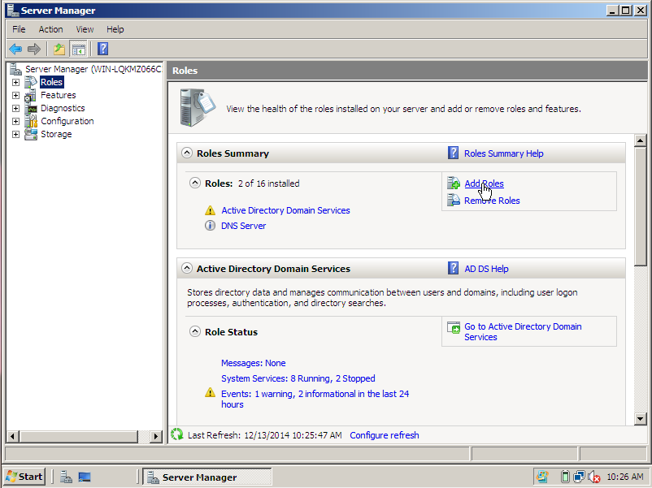Click the content pane scroll up arrow
Screen dimensions: 652x488
click(641, 140)
